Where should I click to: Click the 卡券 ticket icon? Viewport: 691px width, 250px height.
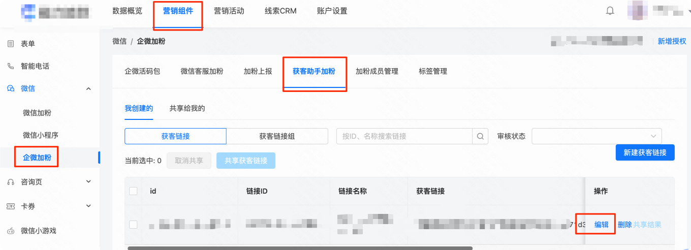coord(11,206)
